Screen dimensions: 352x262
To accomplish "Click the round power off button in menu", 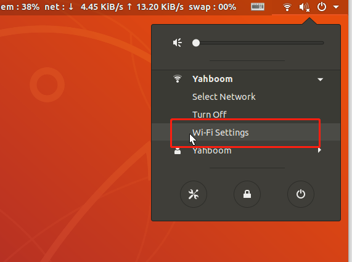I will tap(301, 194).
